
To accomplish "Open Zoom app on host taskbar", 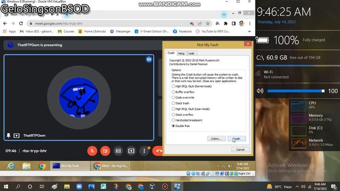I will point(79,186).
